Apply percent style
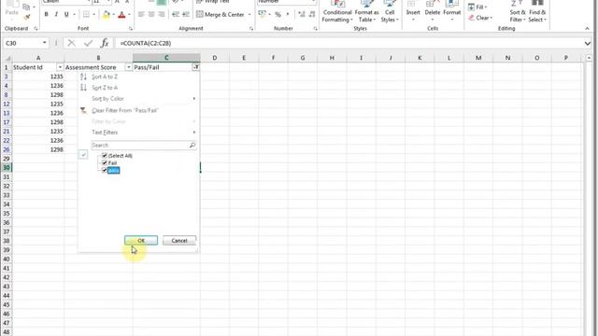The width and height of the screenshot is (598, 336). [x=278, y=15]
